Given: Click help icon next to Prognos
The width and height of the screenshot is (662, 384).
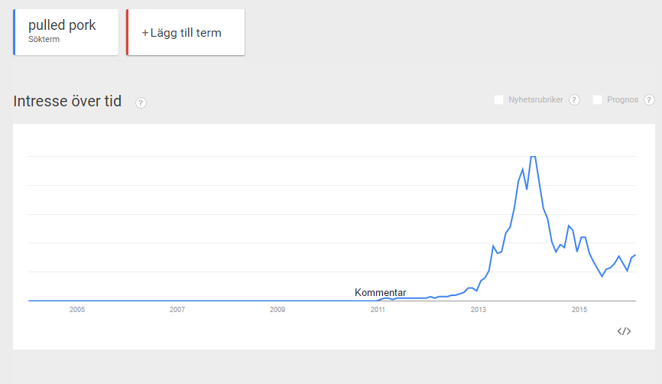Looking at the screenshot, I should 649,99.
